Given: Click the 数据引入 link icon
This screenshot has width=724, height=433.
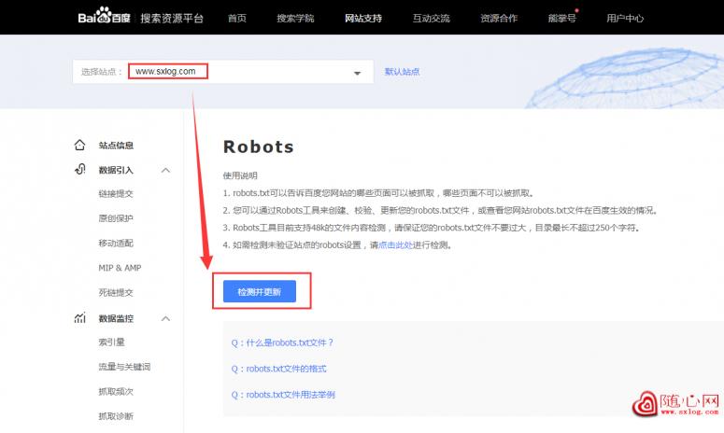Looking at the screenshot, I should pos(80,170).
